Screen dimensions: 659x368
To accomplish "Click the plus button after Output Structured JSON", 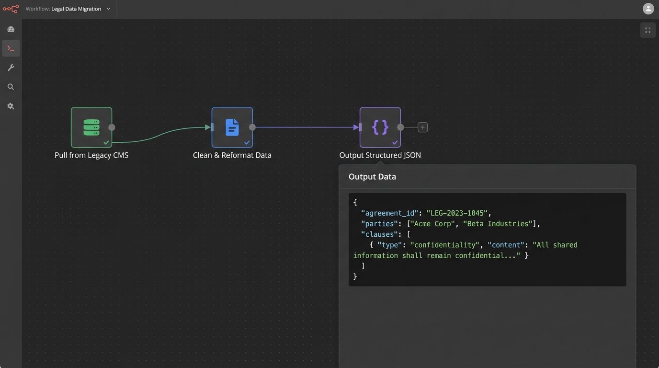I will (x=422, y=127).
